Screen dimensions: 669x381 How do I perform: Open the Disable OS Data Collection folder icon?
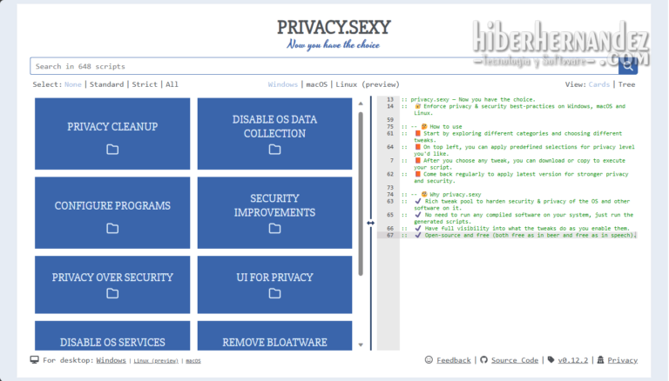click(x=274, y=149)
